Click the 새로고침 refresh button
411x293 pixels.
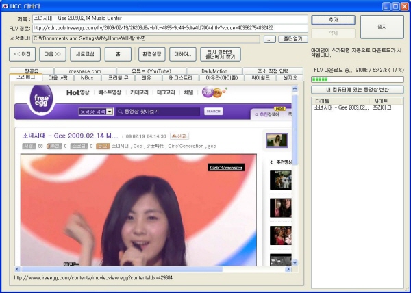click(x=85, y=54)
